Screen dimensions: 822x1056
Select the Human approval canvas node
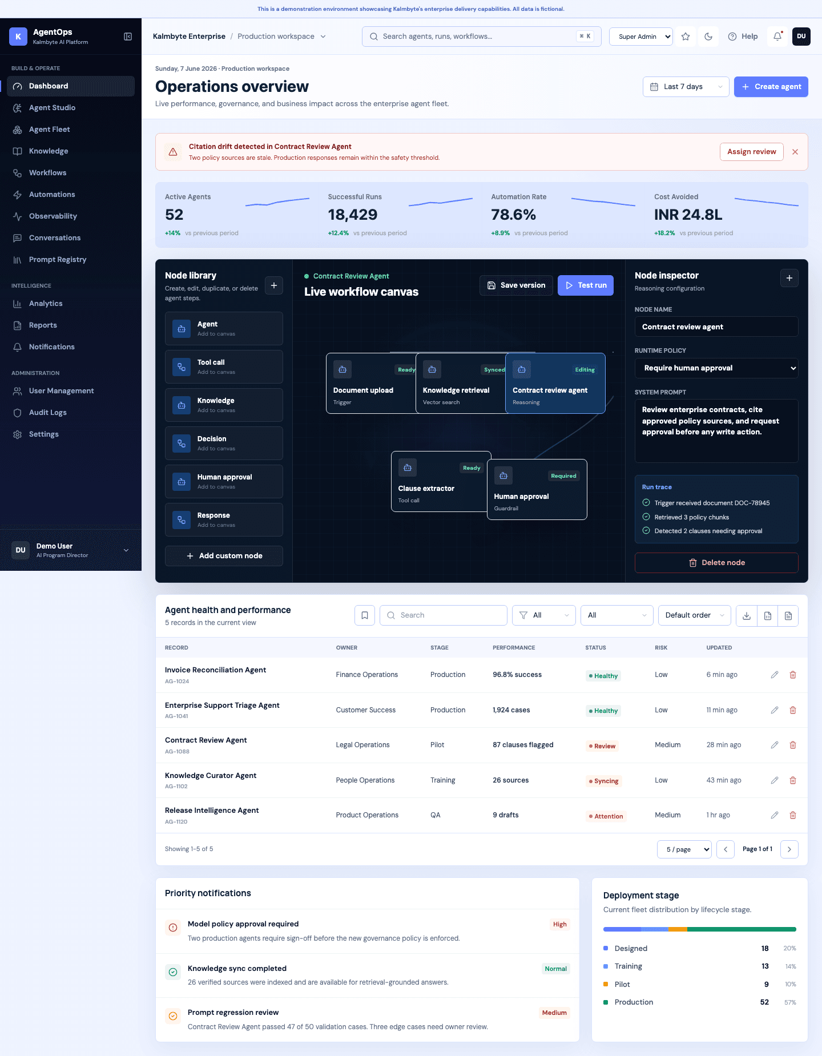coord(537,490)
